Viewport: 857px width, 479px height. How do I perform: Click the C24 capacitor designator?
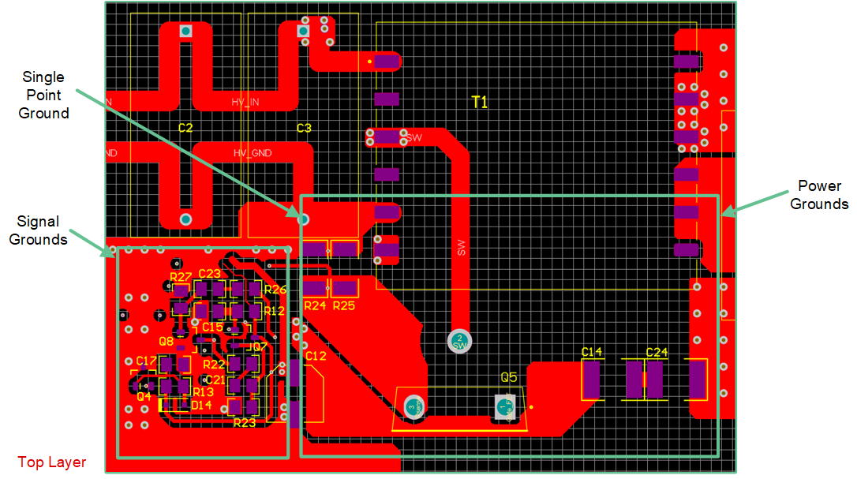tap(657, 352)
